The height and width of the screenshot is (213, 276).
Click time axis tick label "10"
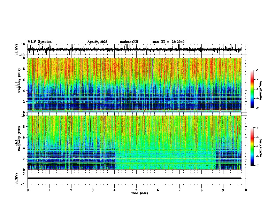(x=245, y=190)
